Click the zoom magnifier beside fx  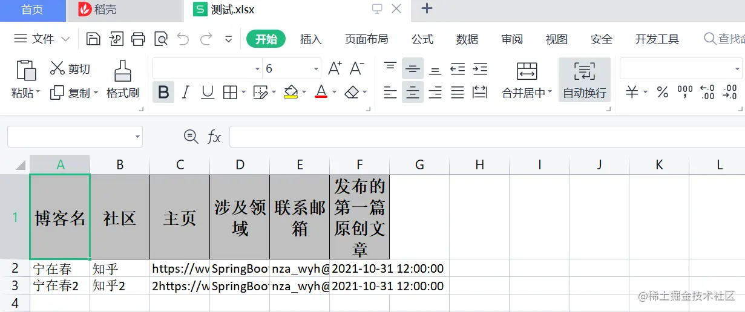click(191, 137)
